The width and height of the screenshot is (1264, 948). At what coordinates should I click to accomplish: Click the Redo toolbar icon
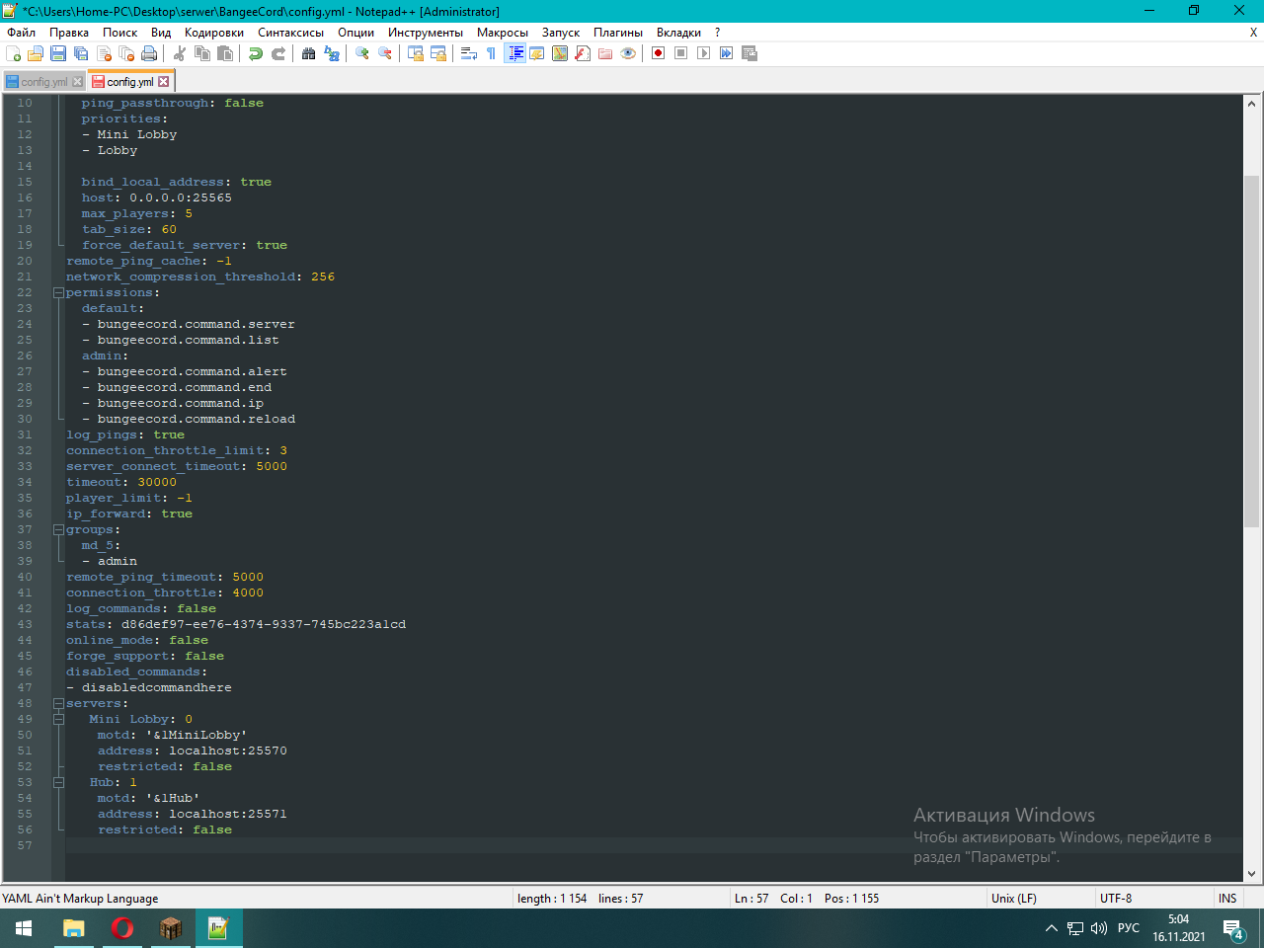click(x=278, y=53)
